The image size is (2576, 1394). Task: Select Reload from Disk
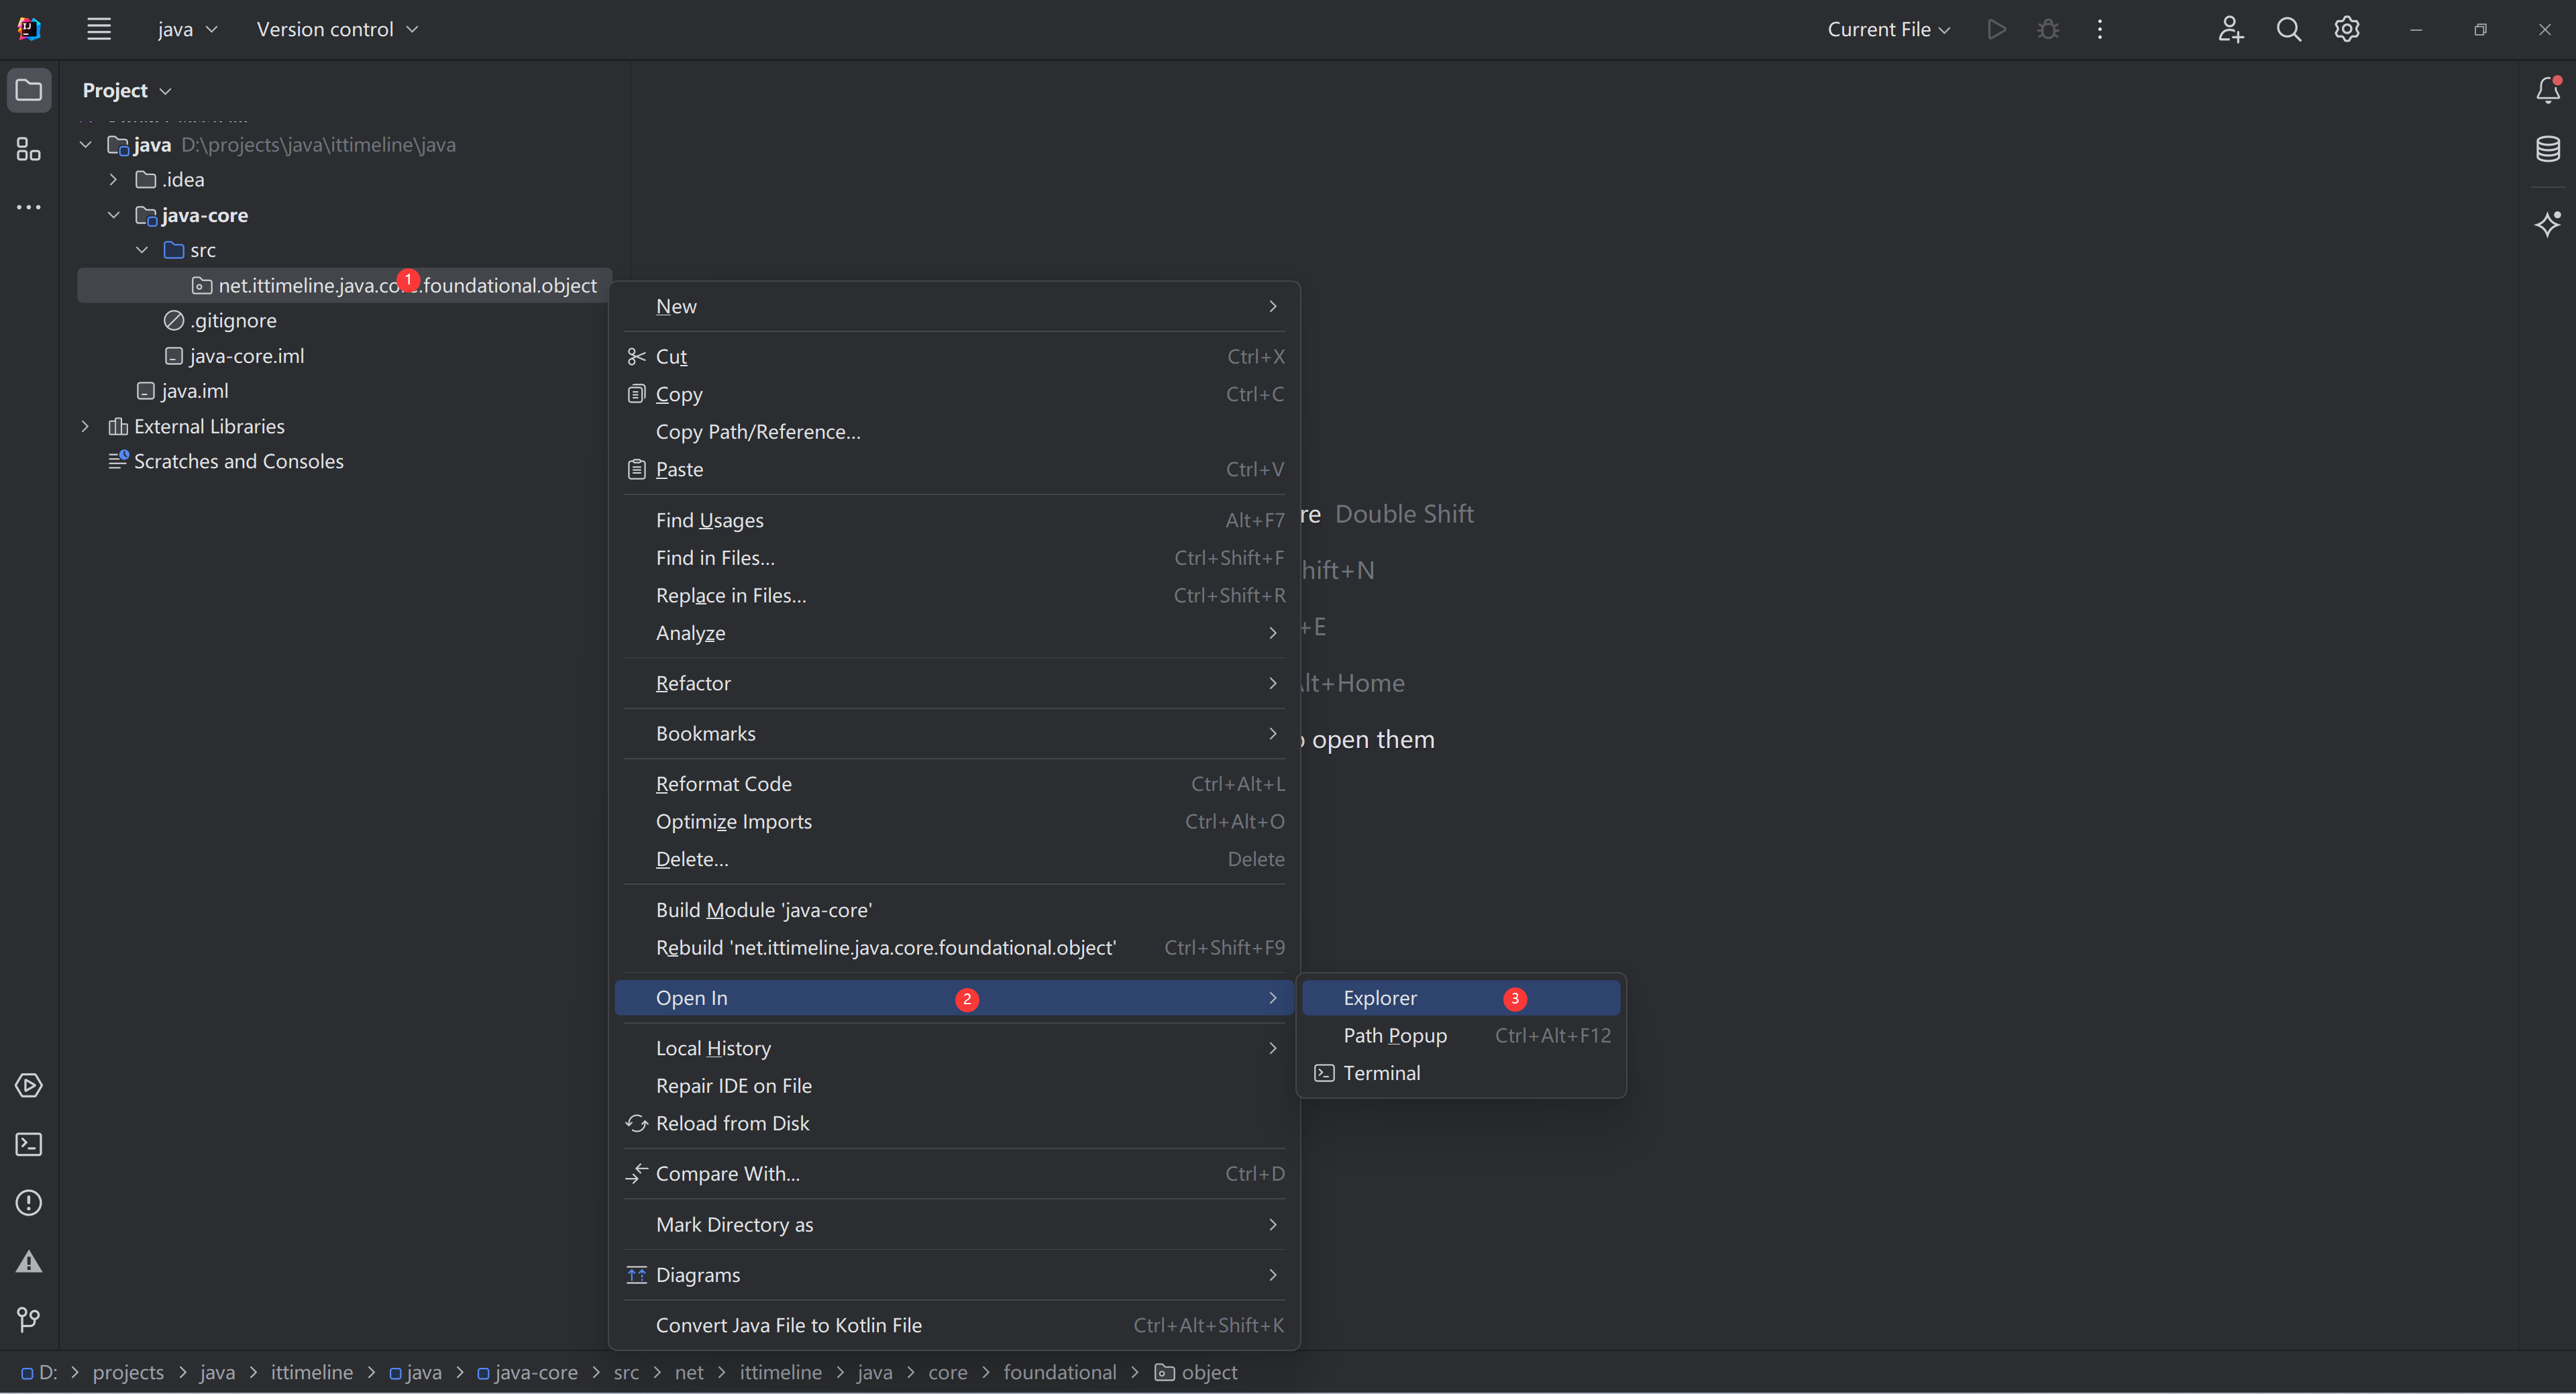954,1123
